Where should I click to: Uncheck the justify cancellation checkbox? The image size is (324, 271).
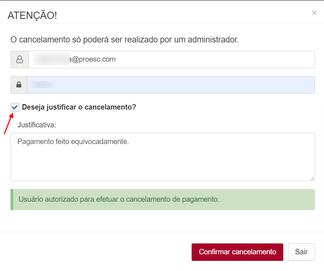point(15,107)
